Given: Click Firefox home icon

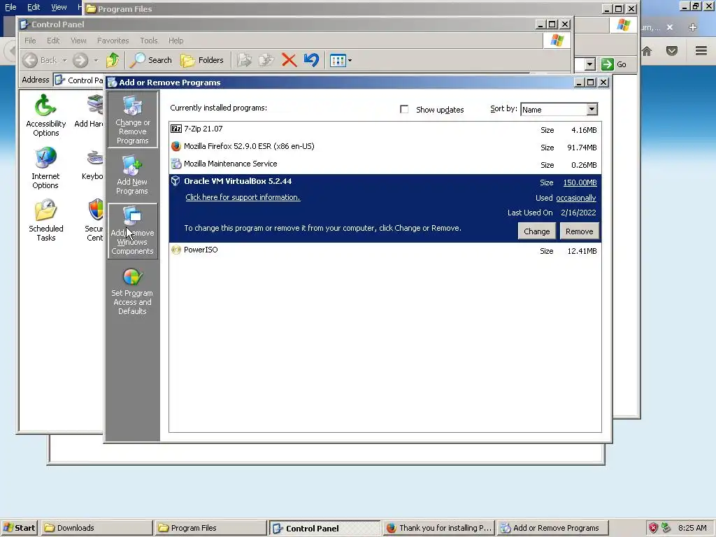Looking at the screenshot, I should (x=647, y=51).
